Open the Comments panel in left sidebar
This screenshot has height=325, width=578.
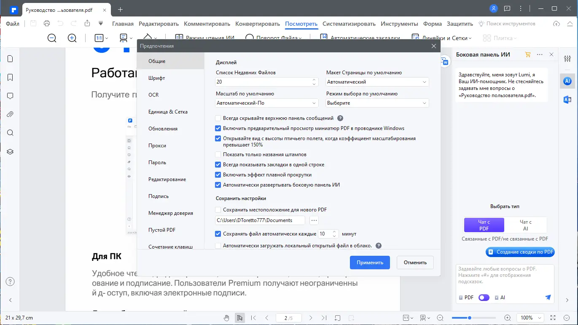(10, 96)
